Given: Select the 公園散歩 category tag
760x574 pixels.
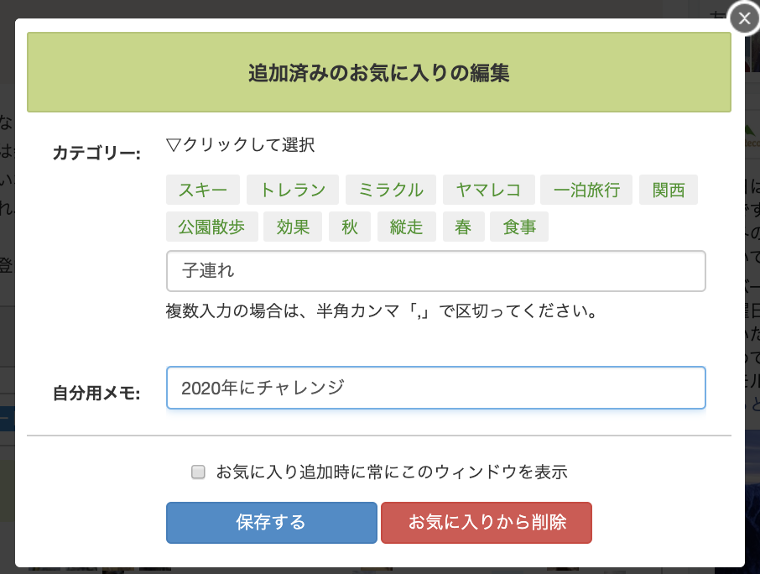Looking at the screenshot, I should [x=212, y=227].
